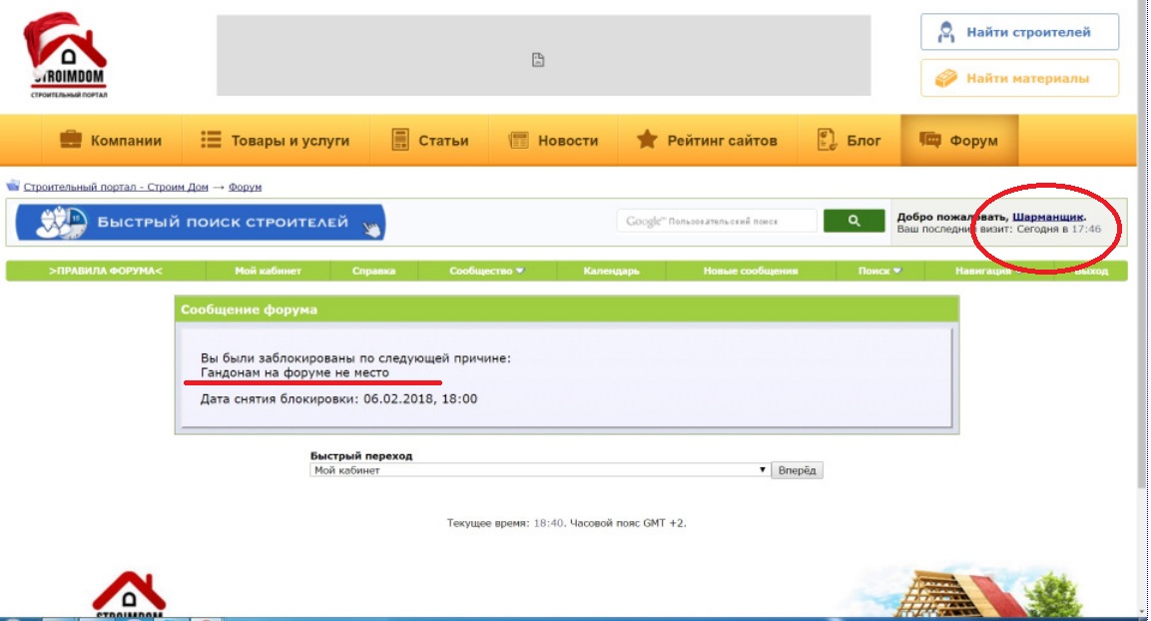Click the Вперёд button
This screenshot has width=1151, height=621.
click(x=797, y=470)
